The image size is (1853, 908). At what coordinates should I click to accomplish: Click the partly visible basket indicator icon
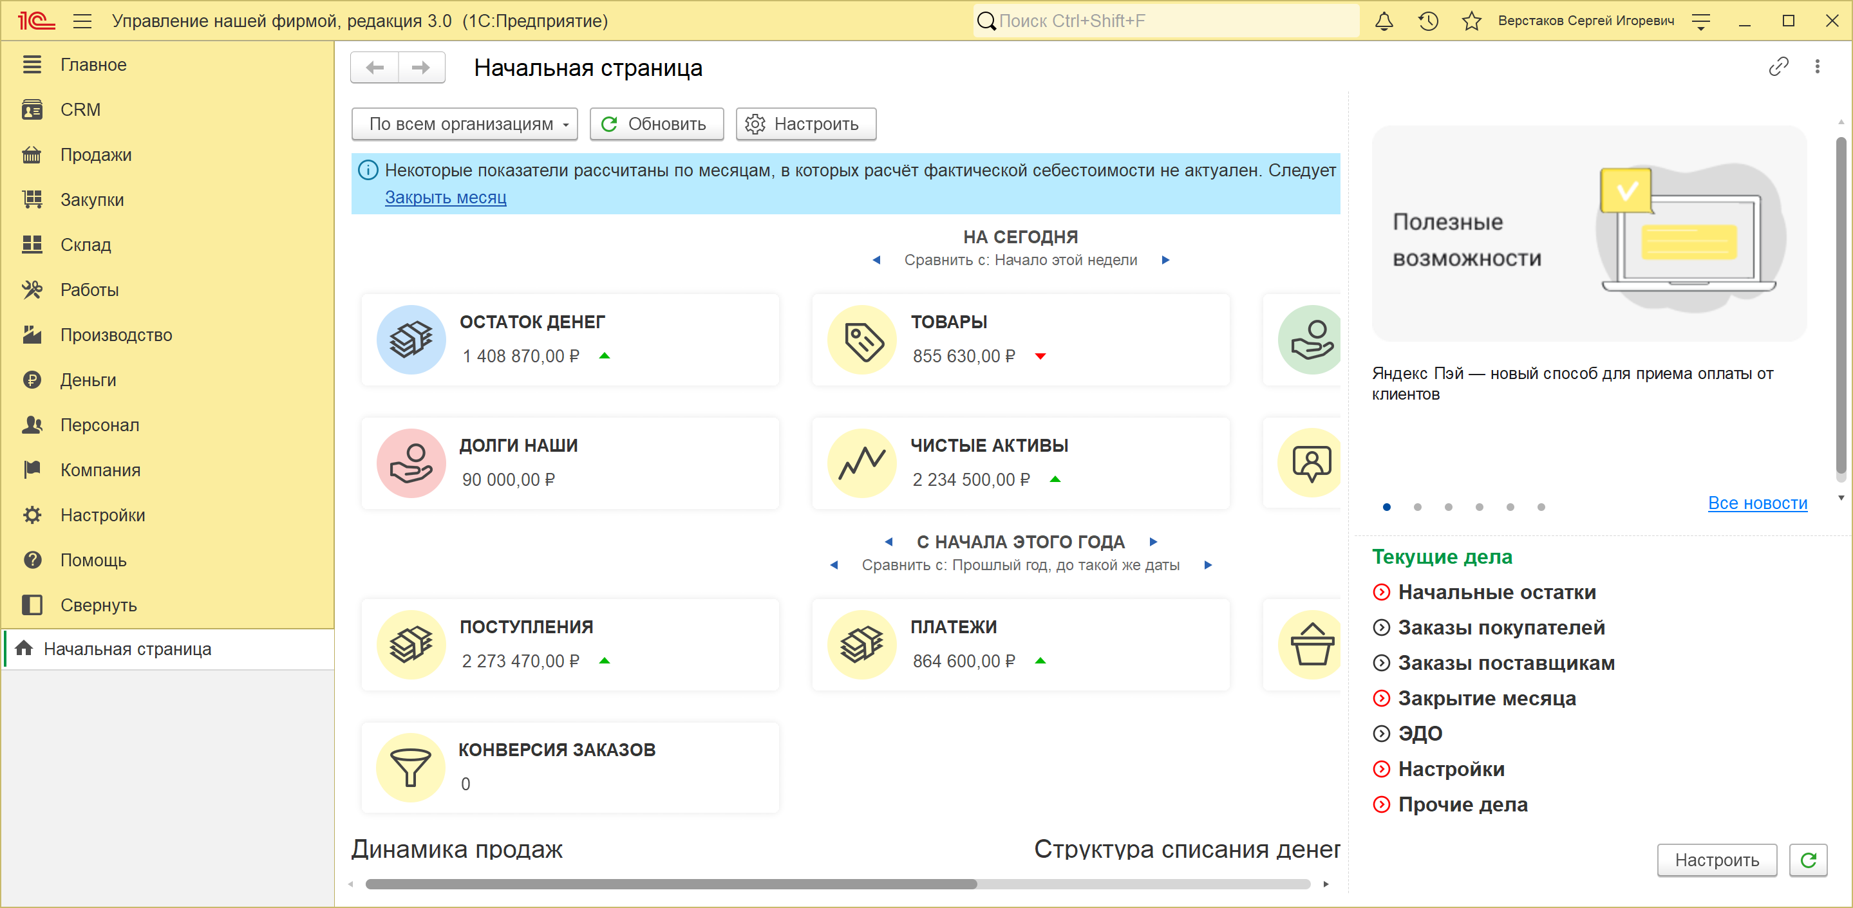[x=1310, y=644]
